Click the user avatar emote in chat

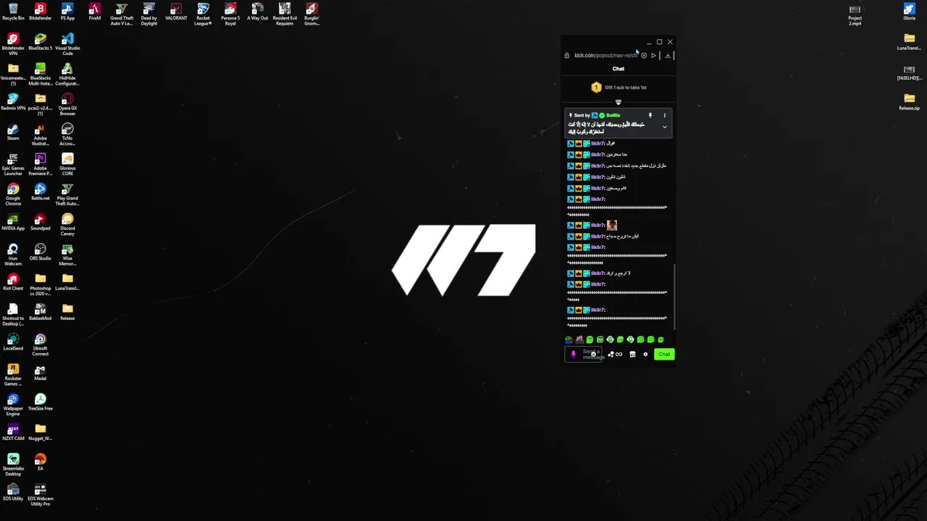coord(612,225)
